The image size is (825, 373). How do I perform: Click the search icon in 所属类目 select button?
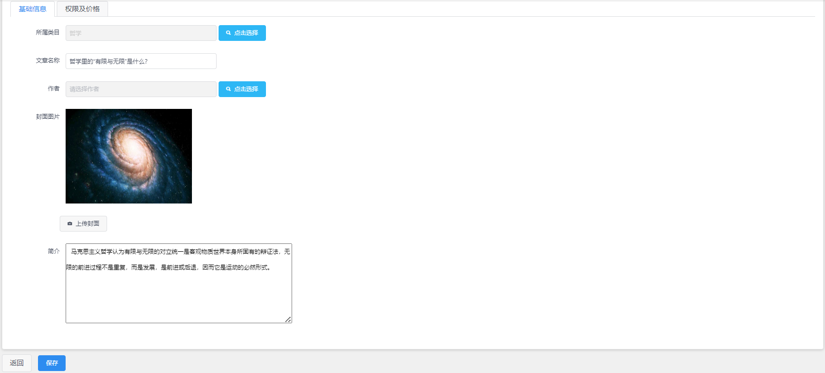click(x=228, y=33)
